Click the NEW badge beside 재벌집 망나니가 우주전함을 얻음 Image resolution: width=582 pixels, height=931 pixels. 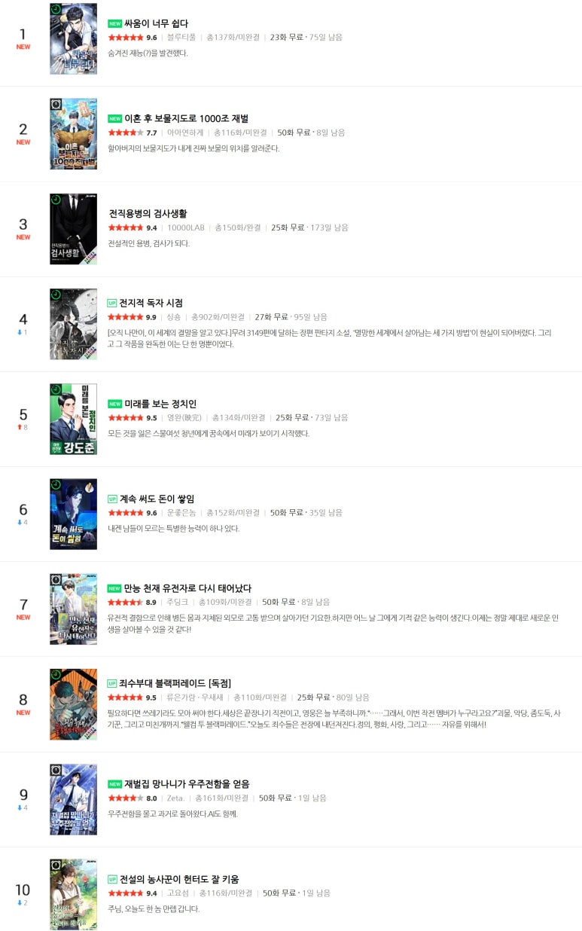[x=114, y=784]
